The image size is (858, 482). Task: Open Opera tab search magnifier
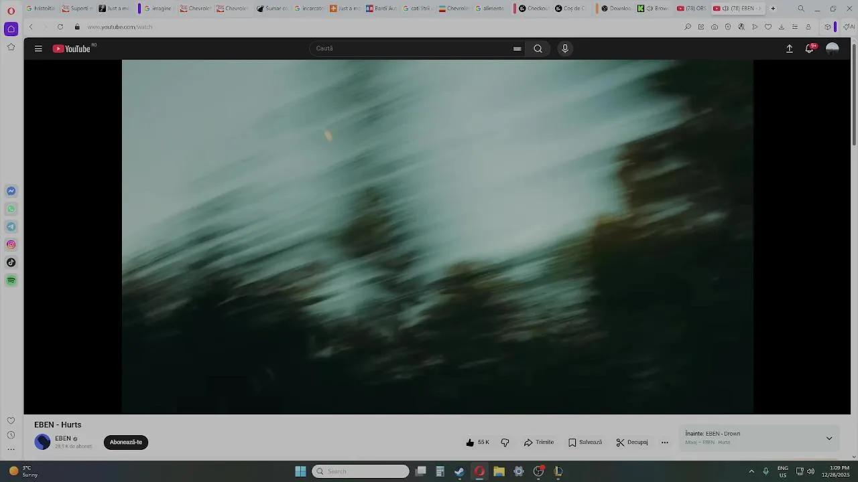(x=801, y=9)
